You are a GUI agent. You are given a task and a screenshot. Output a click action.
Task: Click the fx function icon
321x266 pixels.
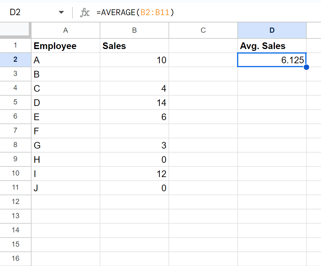click(85, 12)
